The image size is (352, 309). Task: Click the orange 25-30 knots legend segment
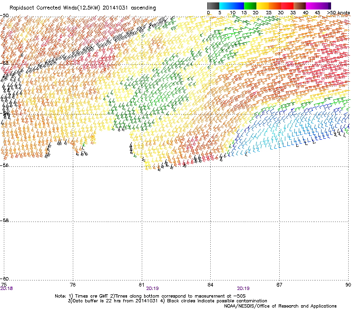click(275, 6)
